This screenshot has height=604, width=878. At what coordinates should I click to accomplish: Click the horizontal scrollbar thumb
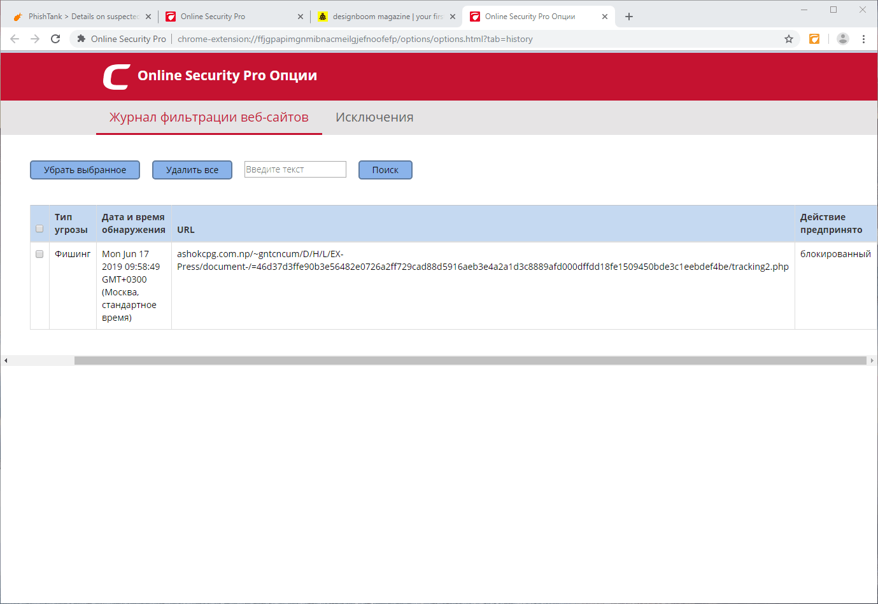pyautogui.click(x=471, y=360)
